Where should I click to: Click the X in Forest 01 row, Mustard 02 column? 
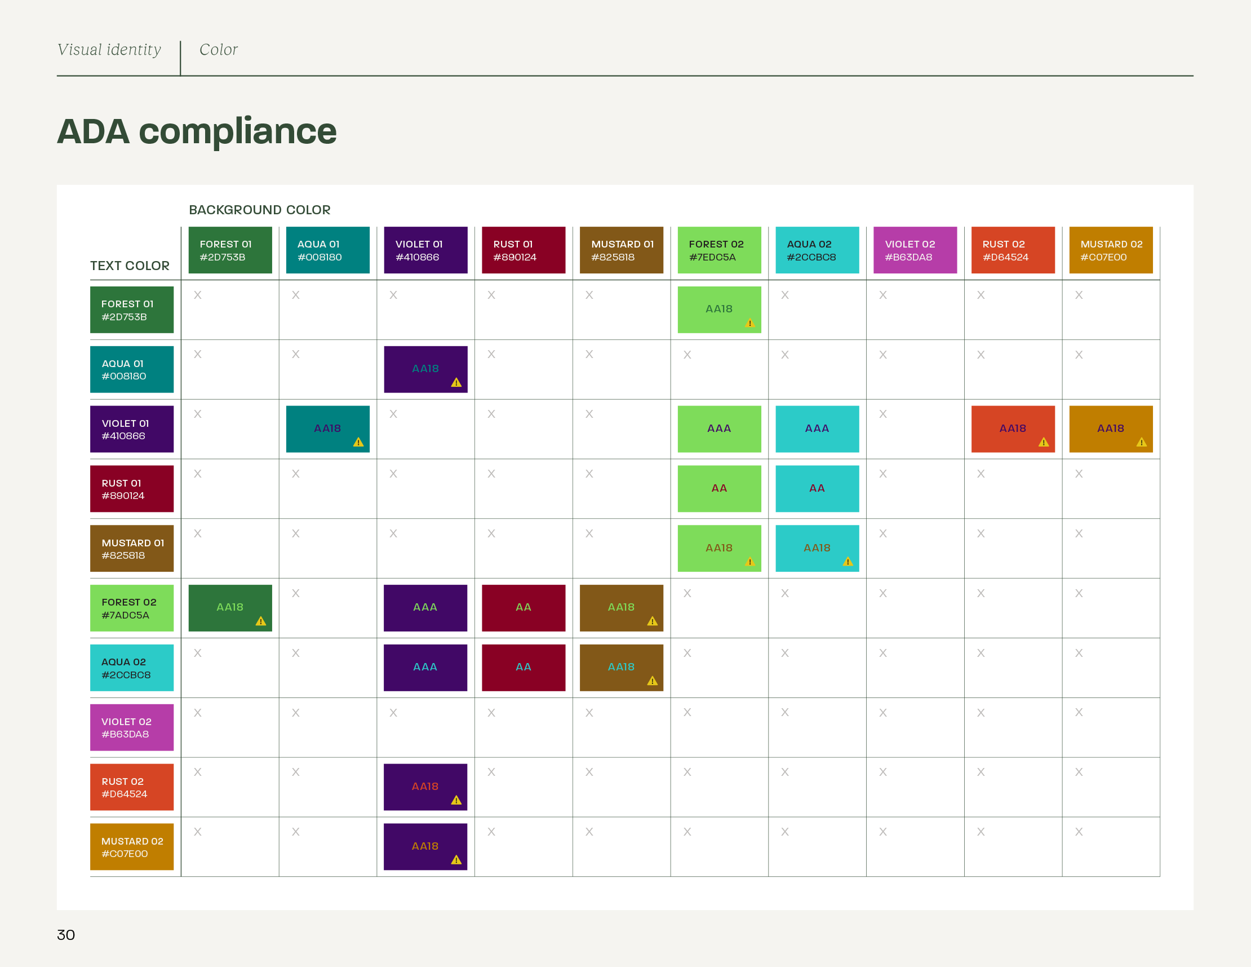[1079, 295]
